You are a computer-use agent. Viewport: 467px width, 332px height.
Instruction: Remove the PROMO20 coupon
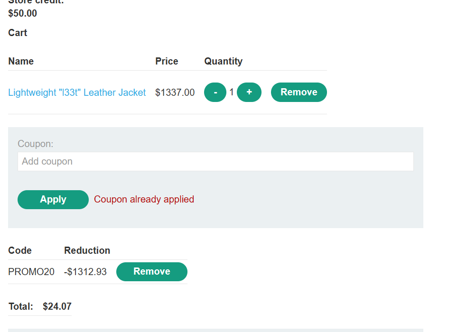pos(151,272)
